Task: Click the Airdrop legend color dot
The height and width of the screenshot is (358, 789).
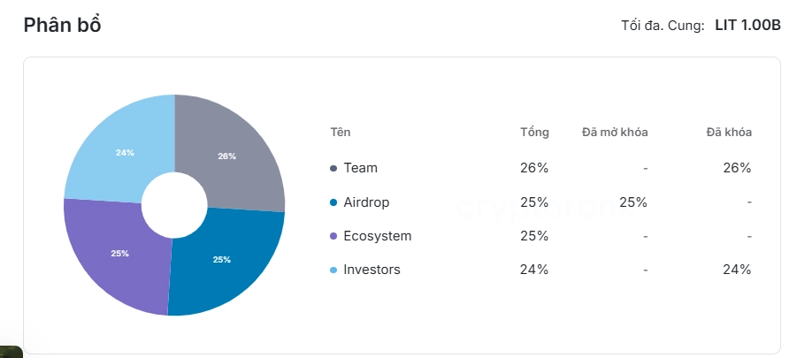Action: click(333, 202)
